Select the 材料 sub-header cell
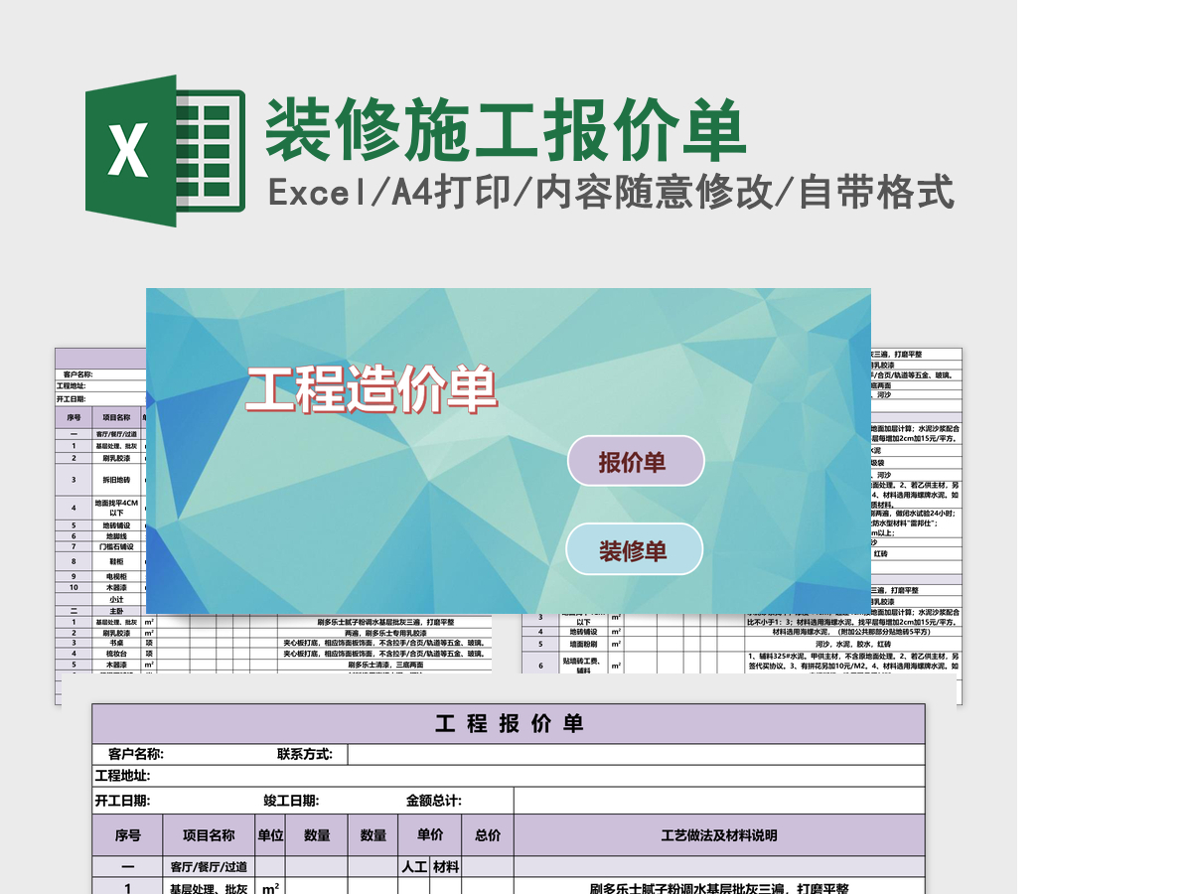 tap(446, 866)
